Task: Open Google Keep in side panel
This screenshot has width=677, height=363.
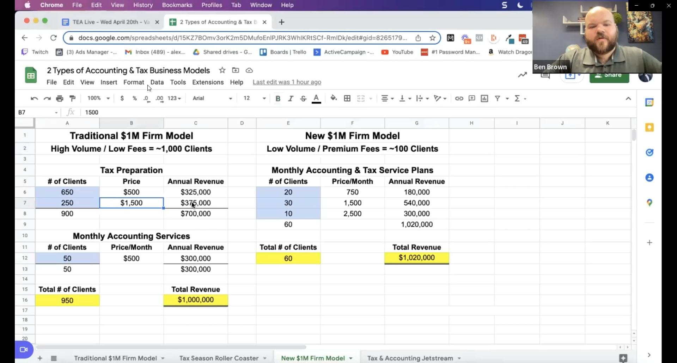Action: click(649, 128)
